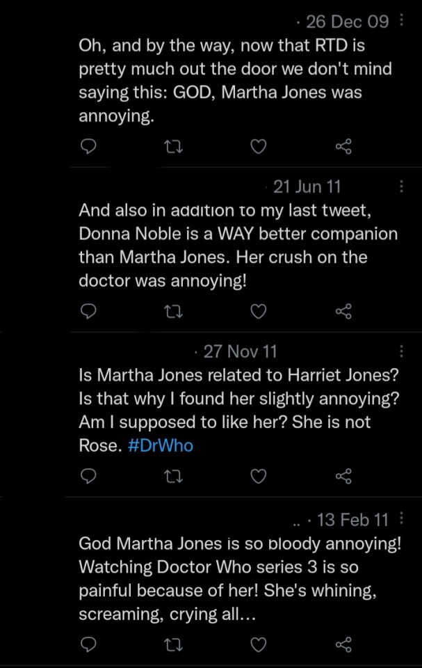Open more options for 26 Dec 09 tweet
Viewport: 422px width, 668px height.
pyautogui.click(x=402, y=21)
